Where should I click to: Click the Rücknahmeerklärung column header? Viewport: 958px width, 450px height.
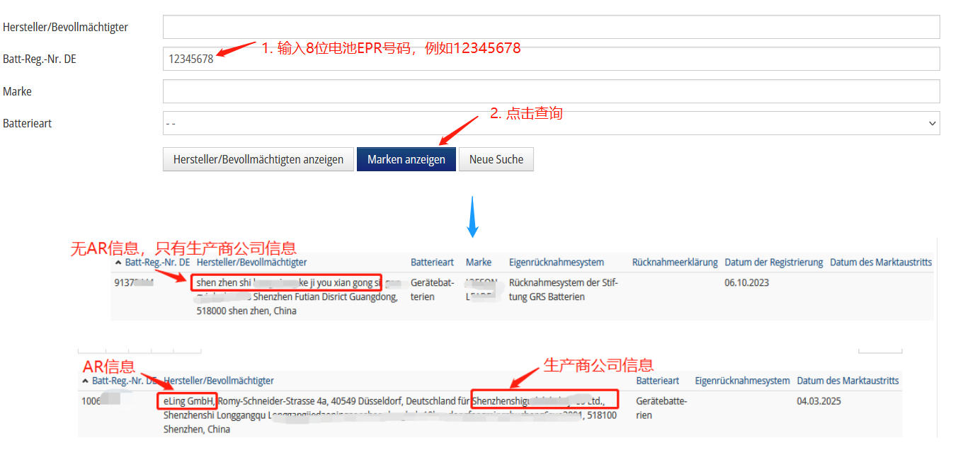pos(674,262)
